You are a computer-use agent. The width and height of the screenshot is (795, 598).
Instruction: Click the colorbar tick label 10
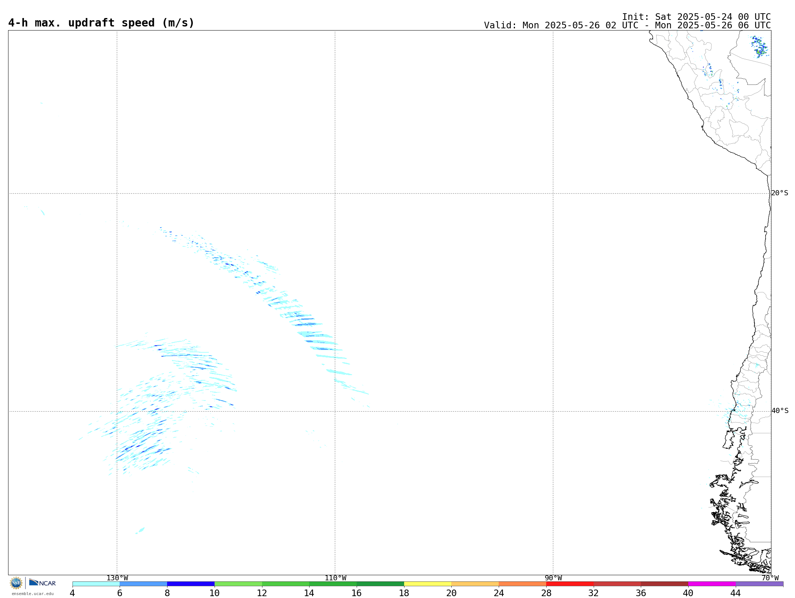[x=215, y=593]
